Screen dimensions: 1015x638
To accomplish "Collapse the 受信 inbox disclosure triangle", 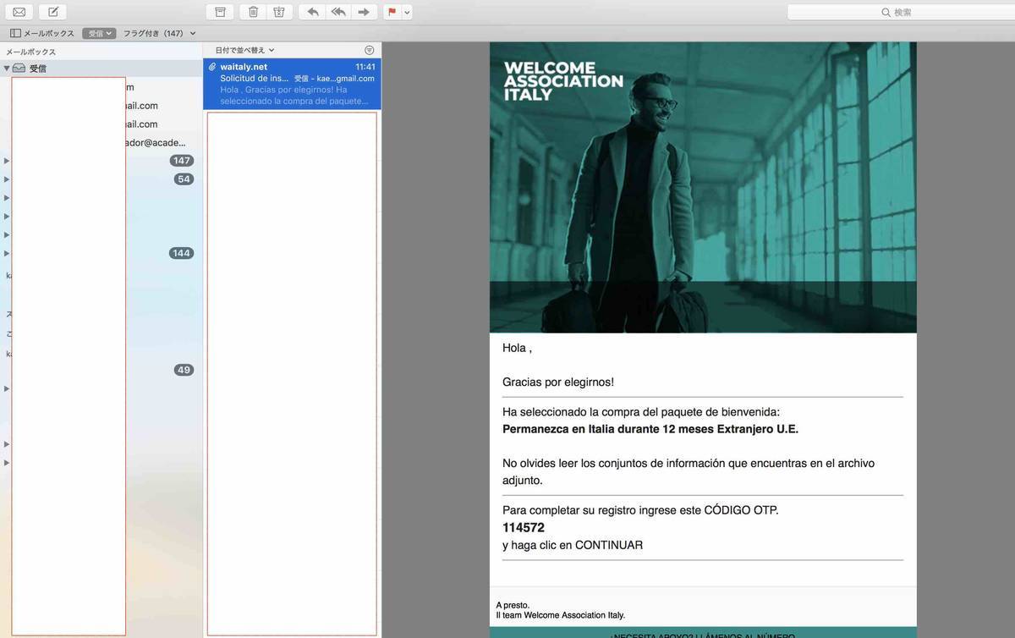I will (x=7, y=69).
